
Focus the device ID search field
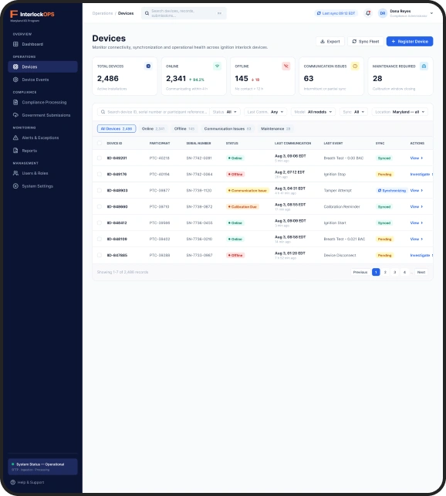(x=154, y=112)
